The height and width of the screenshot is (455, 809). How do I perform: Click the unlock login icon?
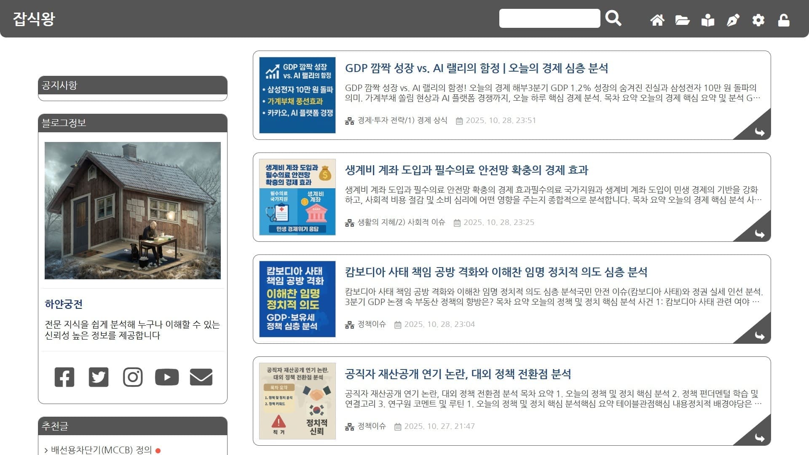click(784, 20)
